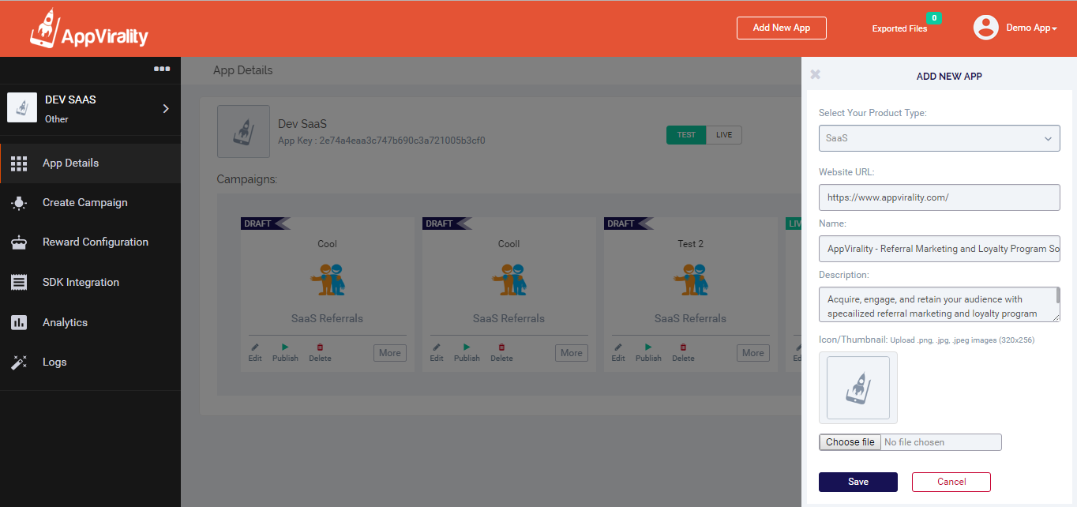Open More options for the Test 2 campaign
1077x507 pixels.
tap(753, 353)
